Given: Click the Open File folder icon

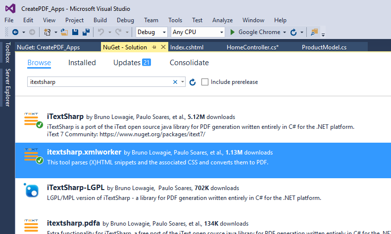Looking at the screenshot, I should (65, 32).
